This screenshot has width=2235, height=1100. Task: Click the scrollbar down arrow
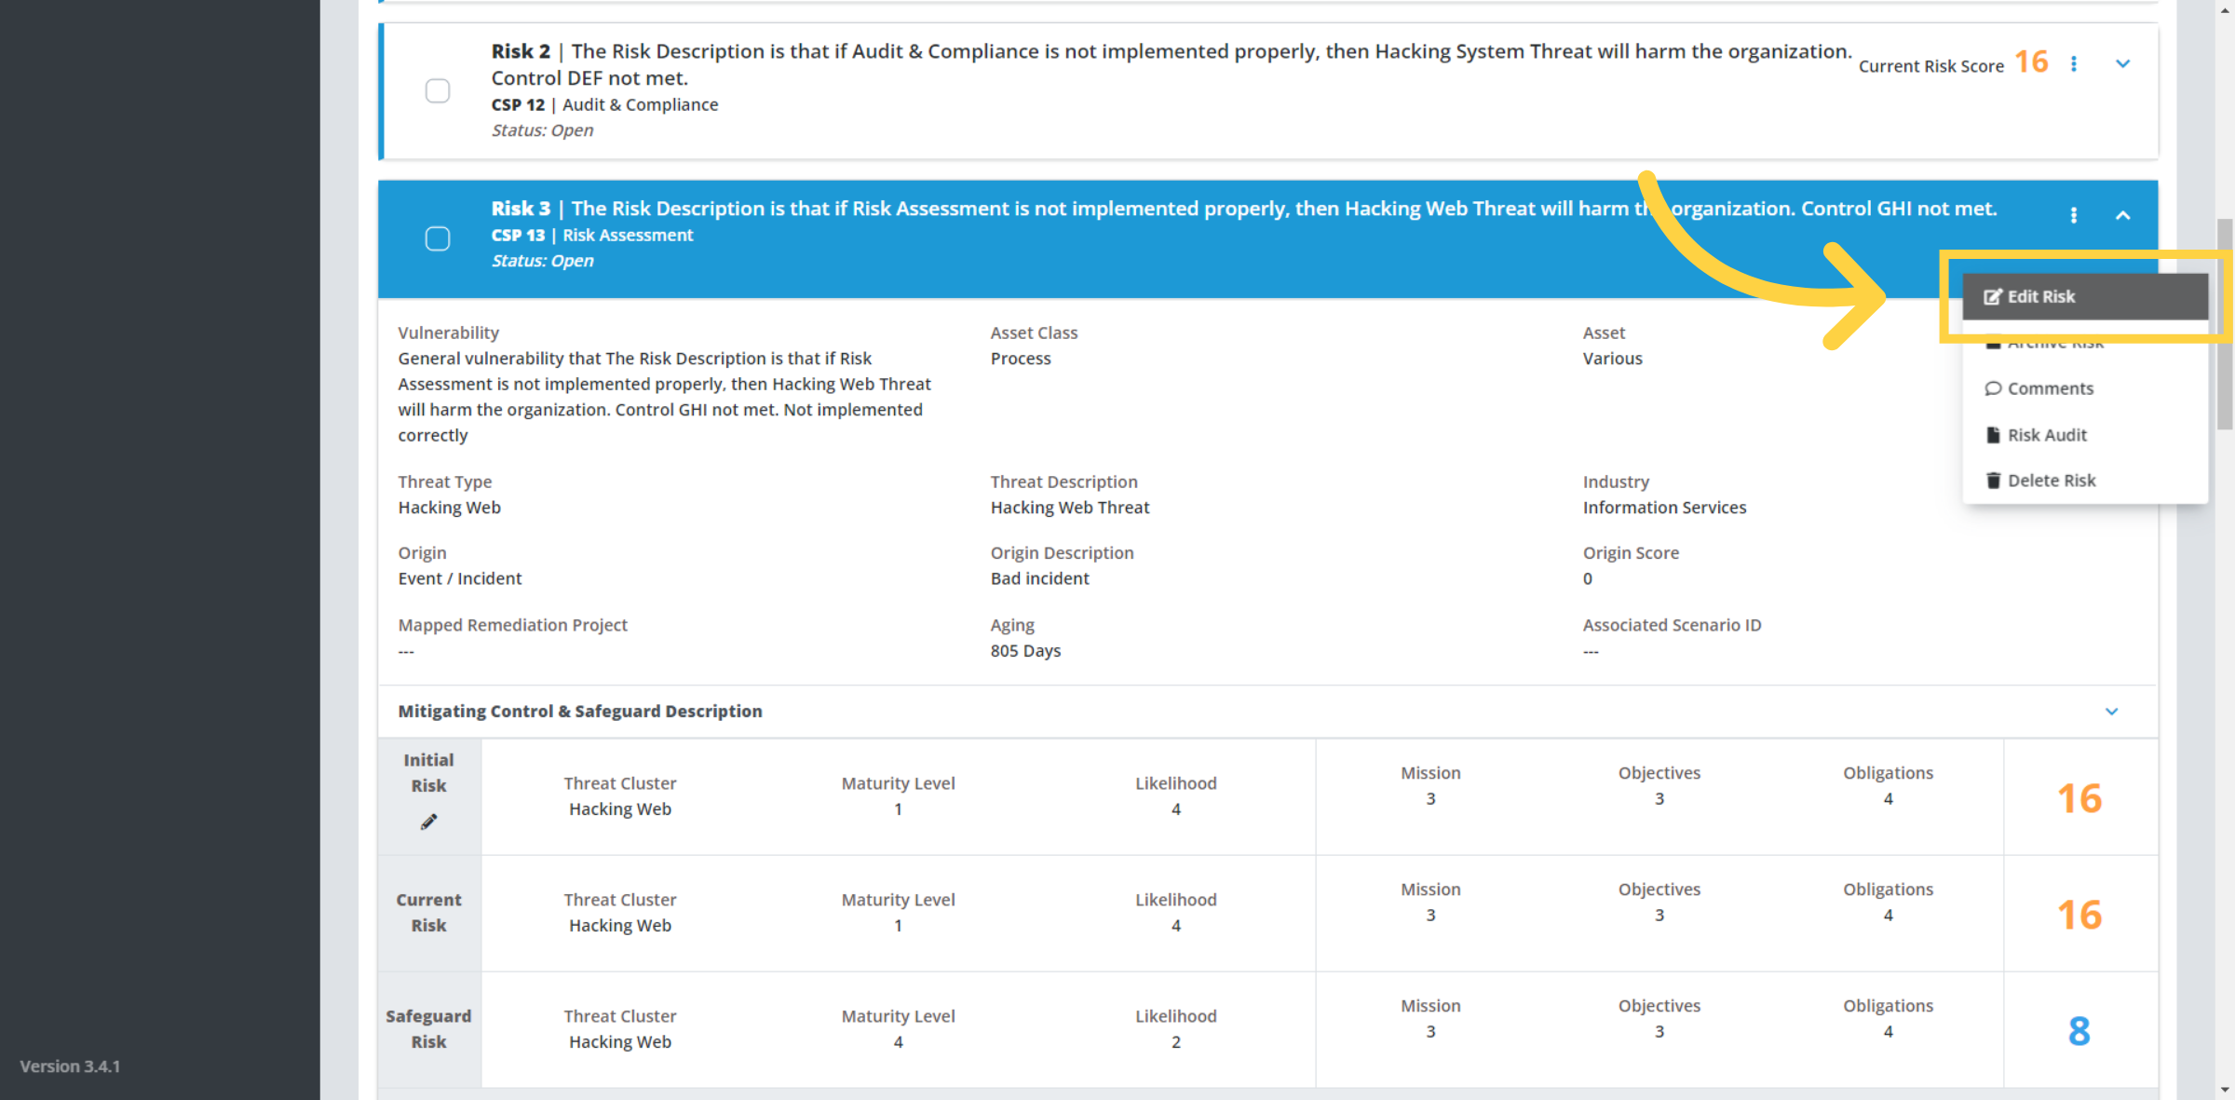(2225, 1090)
